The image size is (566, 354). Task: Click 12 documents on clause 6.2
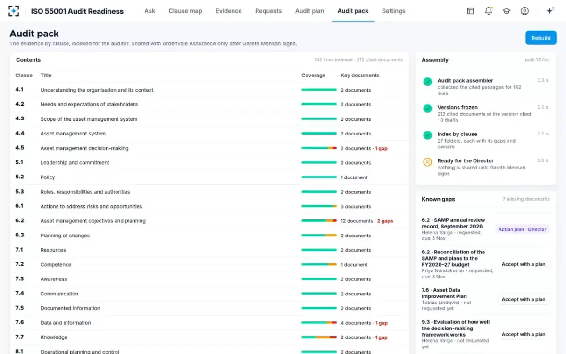pos(357,221)
